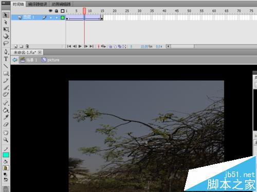Enable edit multiple frames
Image resolution: width=257 pixels, height=192 pixels.
click(x=120, y=47)
